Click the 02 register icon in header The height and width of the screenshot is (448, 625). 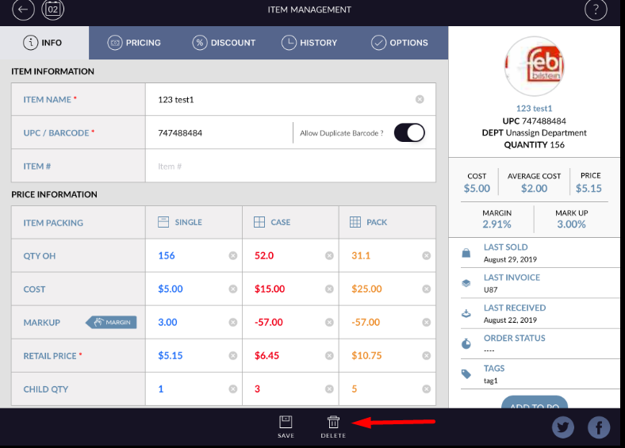point(53,10)
